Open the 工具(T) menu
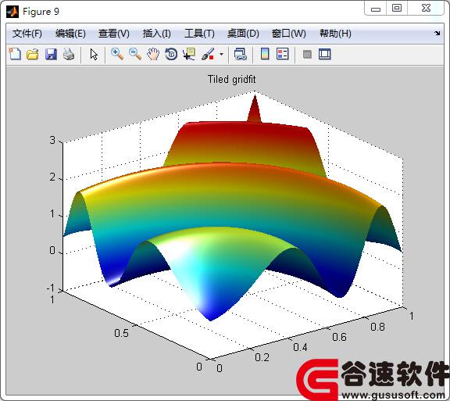450x401 pixels. click(x=199, y=34)
